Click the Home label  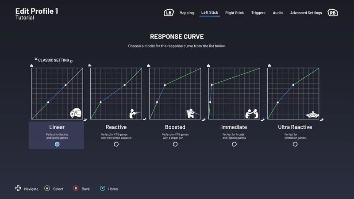[113, 189]
